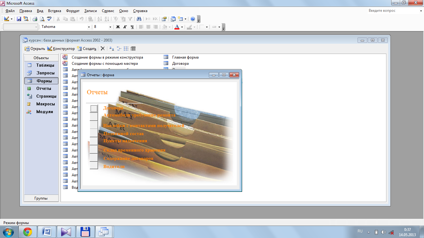The height and width of the screenshot is (238, 424).
Task: Toggle align left formatting
Action: (x=141, y=27)
